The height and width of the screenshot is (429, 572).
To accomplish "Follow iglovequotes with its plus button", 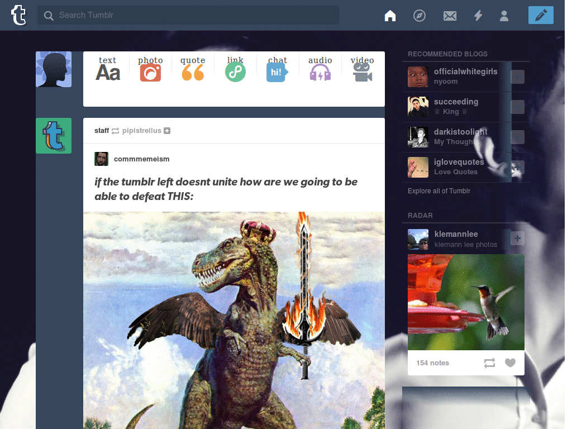I will tap(517, 168).
